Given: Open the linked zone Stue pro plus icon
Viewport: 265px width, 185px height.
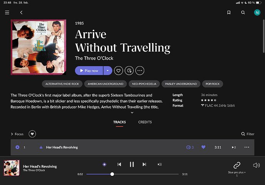Looking at the screenshot, I should point(237,165).
